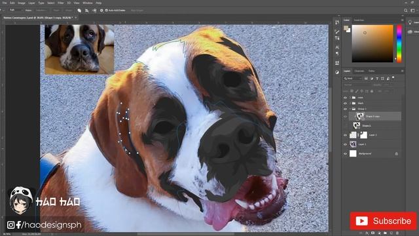Click Make Shape button in options bar
Viewport: 419px width, 236px height.
(x=69, y=10)
